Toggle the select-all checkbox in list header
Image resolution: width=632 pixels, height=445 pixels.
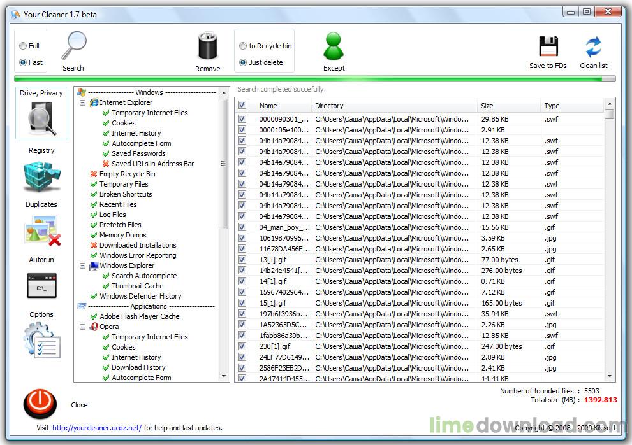coord(242,105)
